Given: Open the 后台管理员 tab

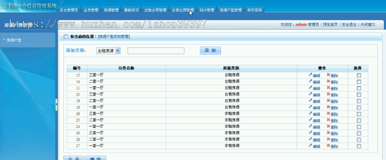Looking at the screenshot, I should tap(69, 10).
